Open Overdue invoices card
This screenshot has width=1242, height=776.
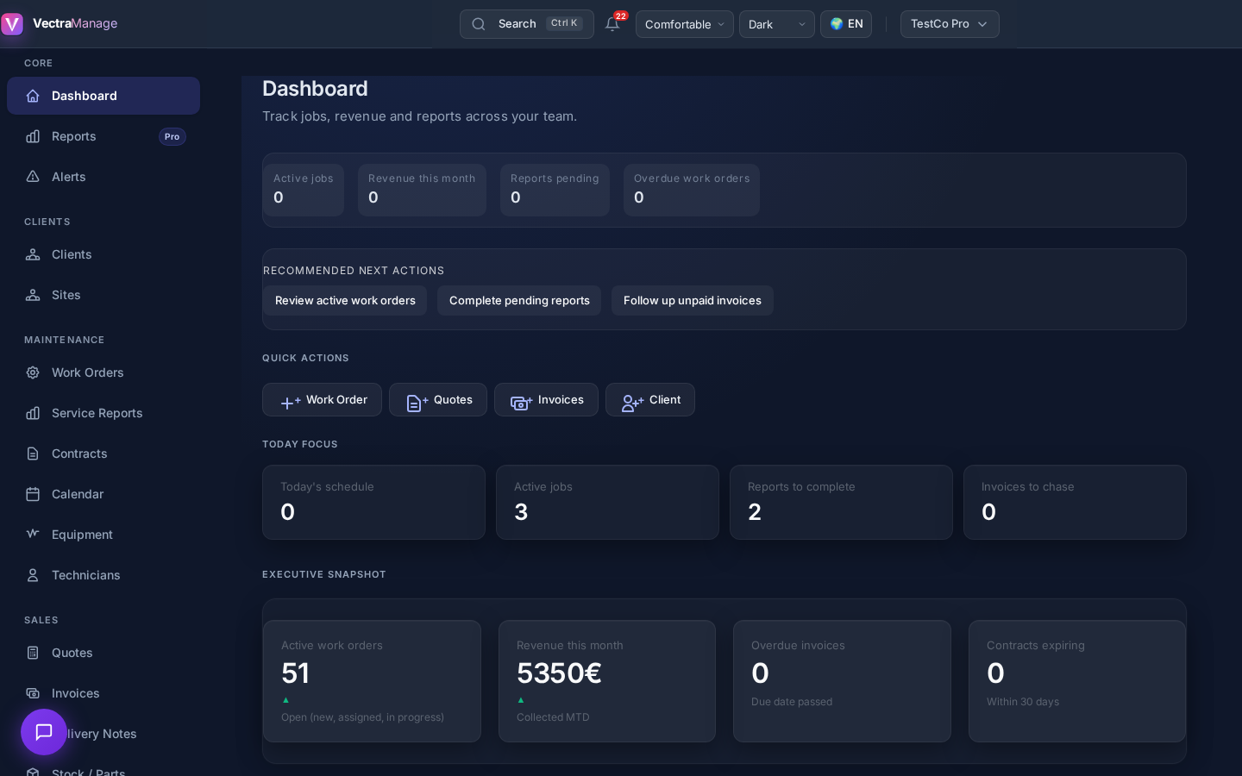[842, 681]
